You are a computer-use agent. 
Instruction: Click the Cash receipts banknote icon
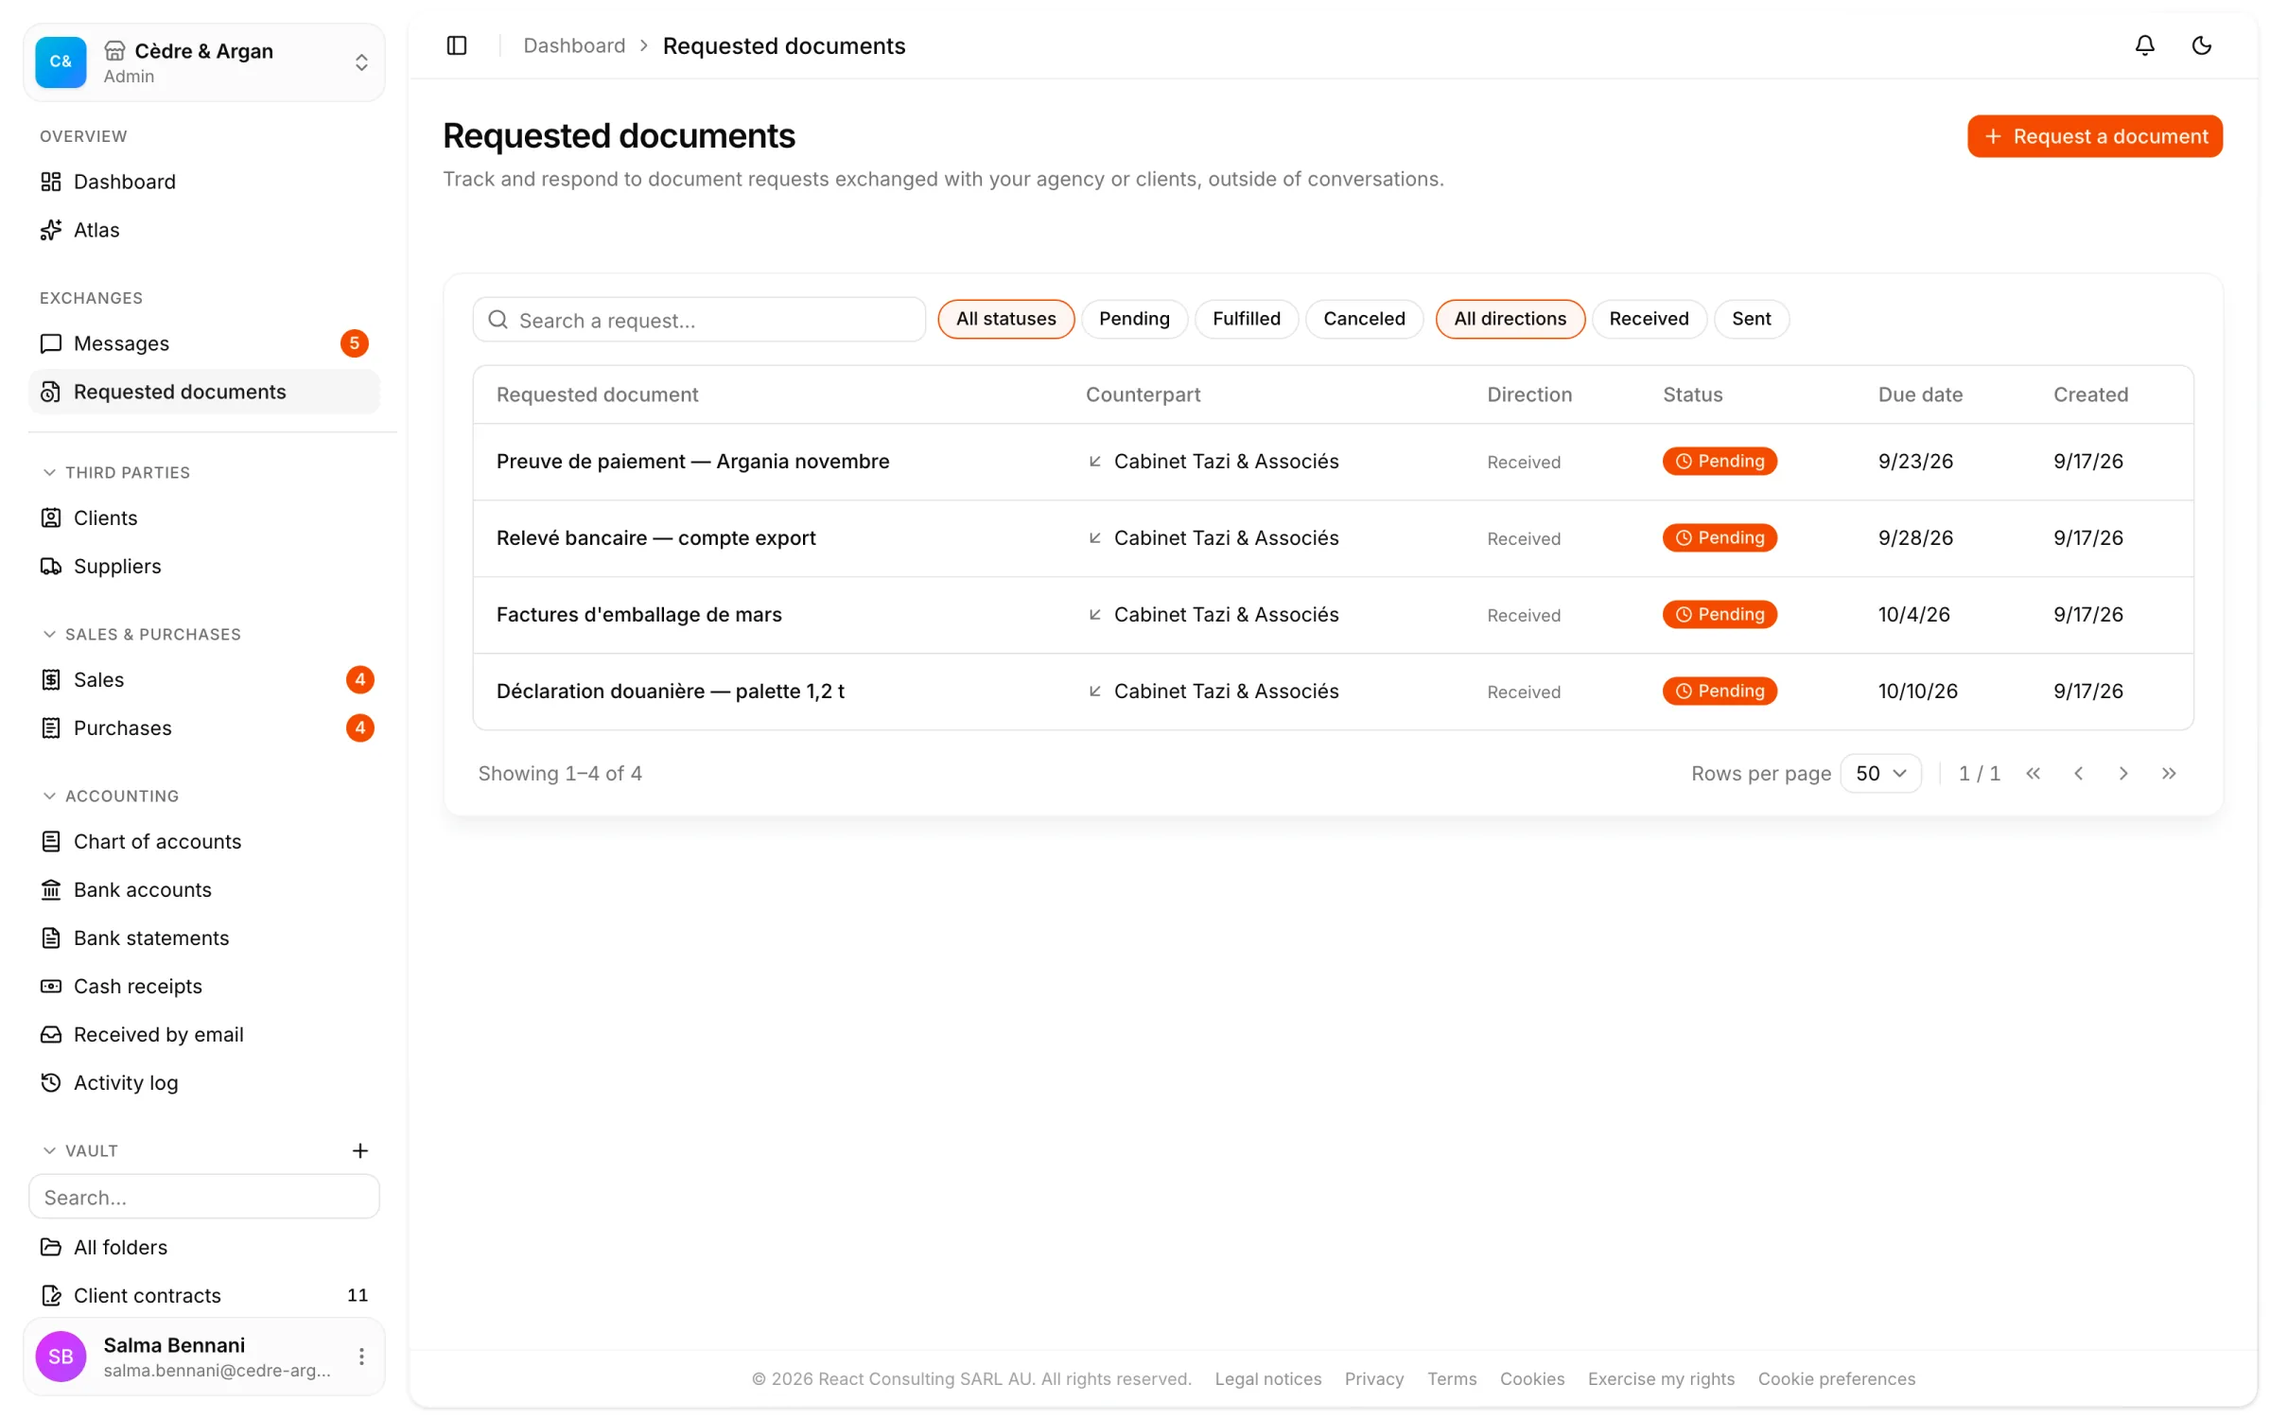click(x=51, y=986)
